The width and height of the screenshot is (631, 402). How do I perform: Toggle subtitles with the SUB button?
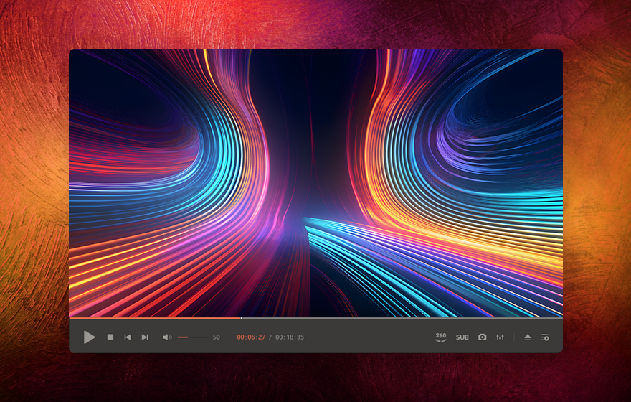point(462,337)
